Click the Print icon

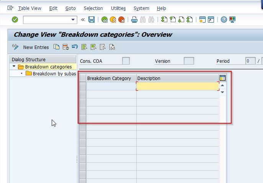(134, 20)
